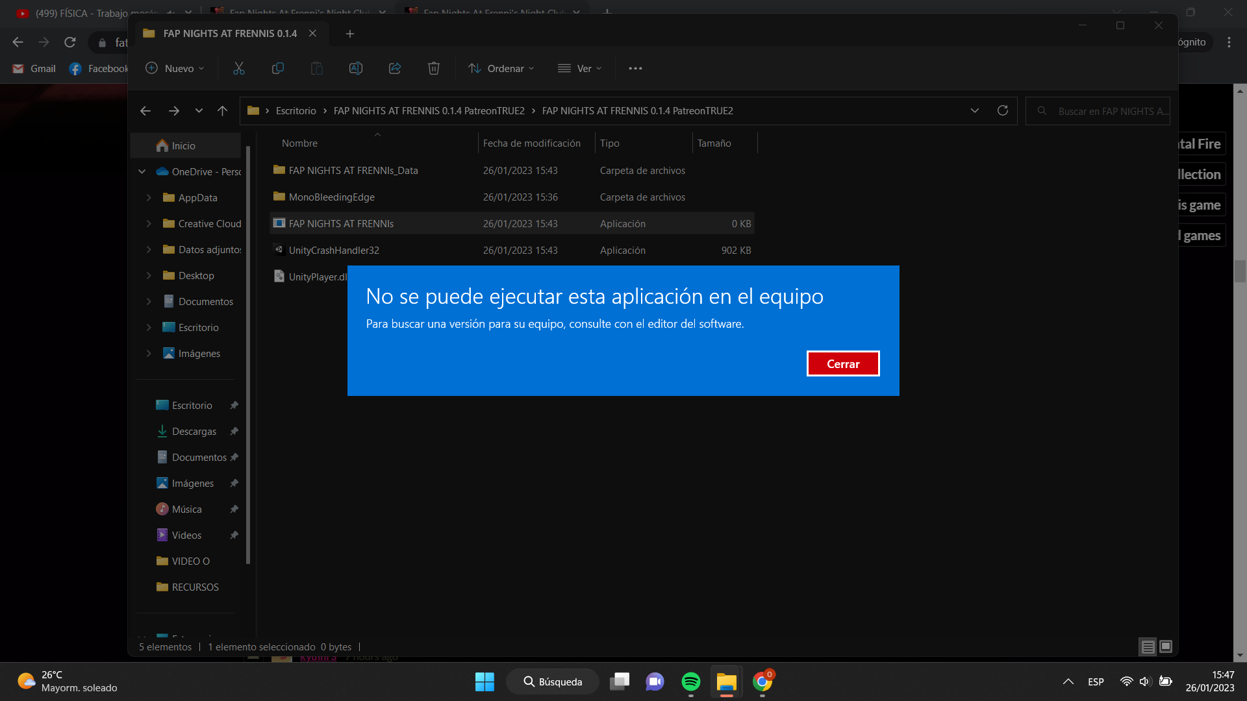
Task: Click Escritorio in breadcrumb path
Action: [x=296, y=111]
